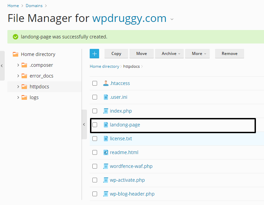Select .composer folder label in the tree
Viewport: 264px width, 205px height.
[41, 65]
